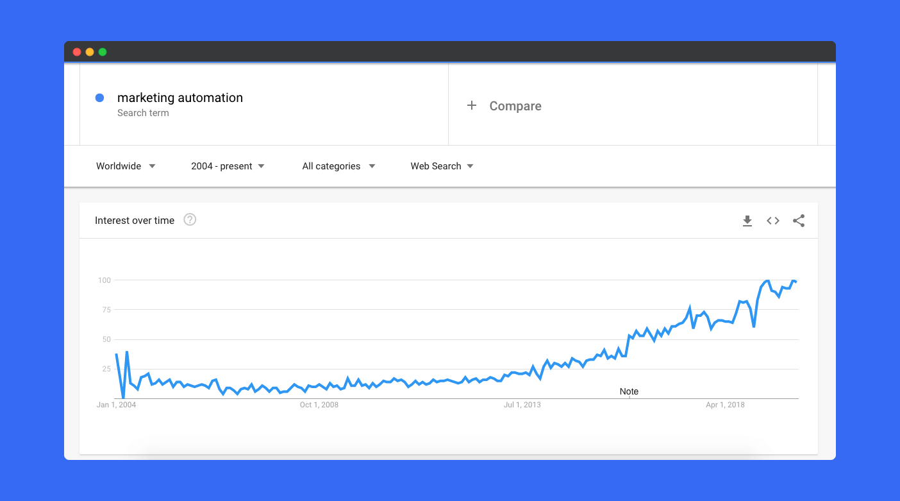Click the Interest over time section header
The width and height of the screenshot is (900, 501).
point(135,220)
